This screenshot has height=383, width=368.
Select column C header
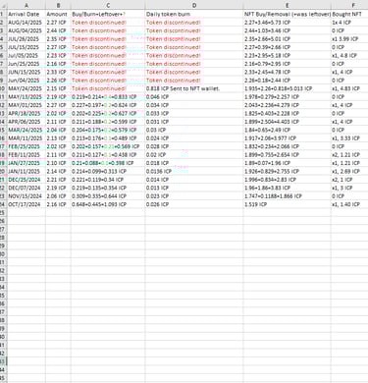[108, 5]
